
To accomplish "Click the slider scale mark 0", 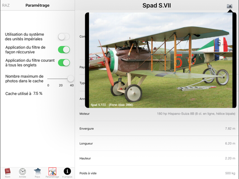I will coord(48,85).
